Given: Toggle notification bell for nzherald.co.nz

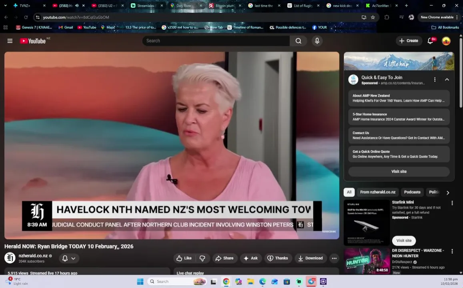Looking at the screenshot, I should click(69, 258).
